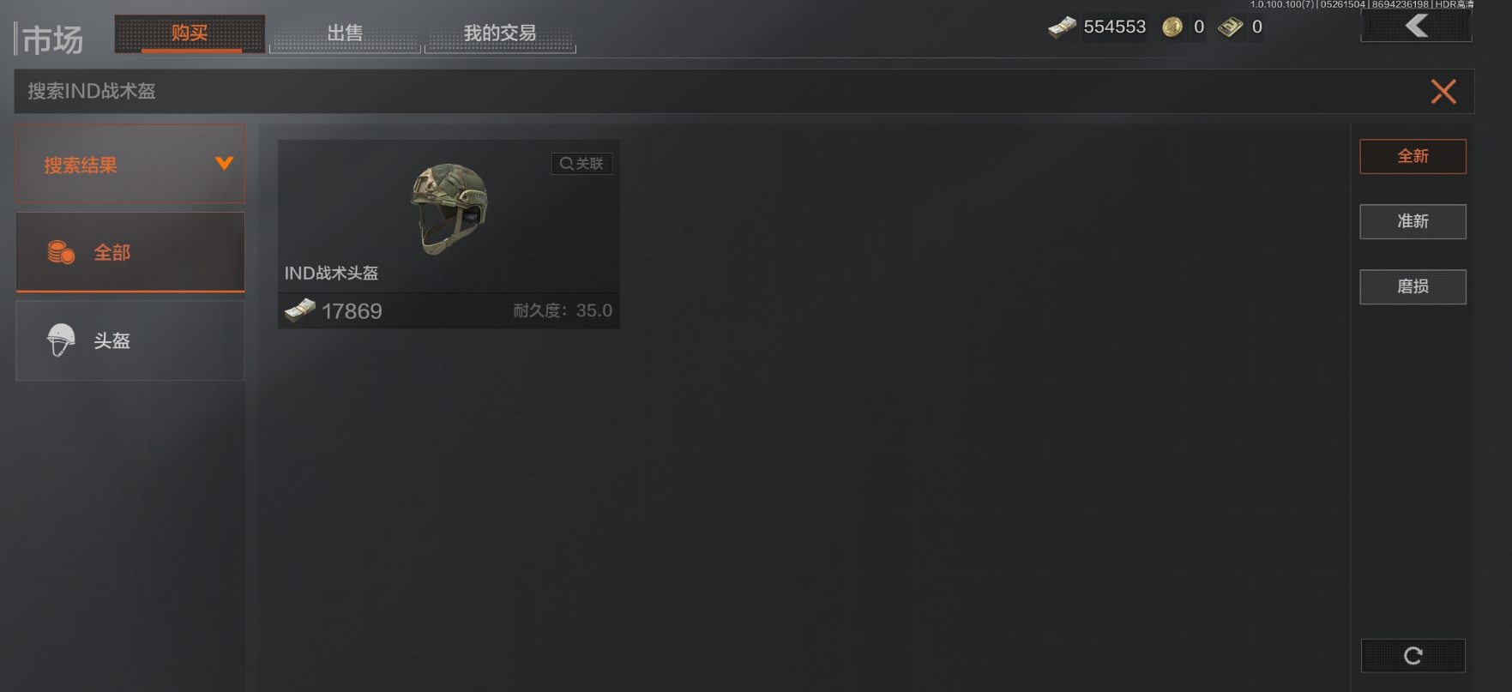Open the 关联 related search button

(x=581, y=164)
